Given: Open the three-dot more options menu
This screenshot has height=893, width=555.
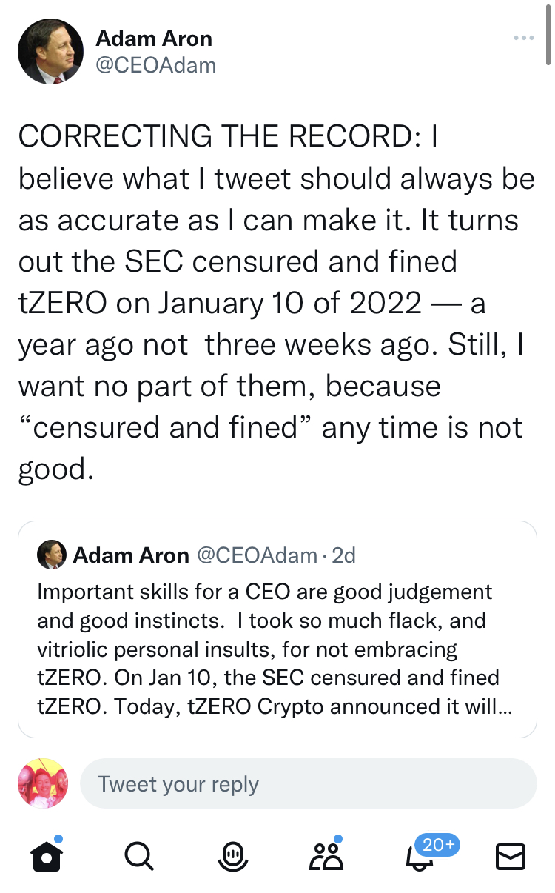Looking at the screenshot, I should [523, 38].
